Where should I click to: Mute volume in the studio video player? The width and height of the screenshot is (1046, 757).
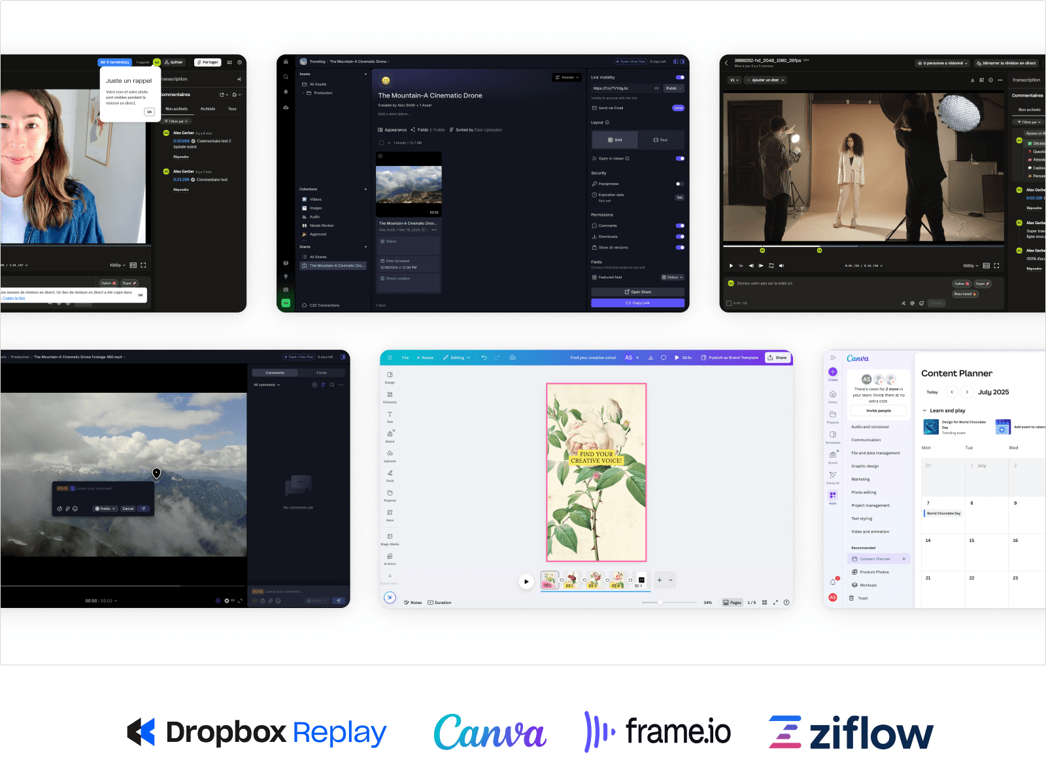click(782, 265)
